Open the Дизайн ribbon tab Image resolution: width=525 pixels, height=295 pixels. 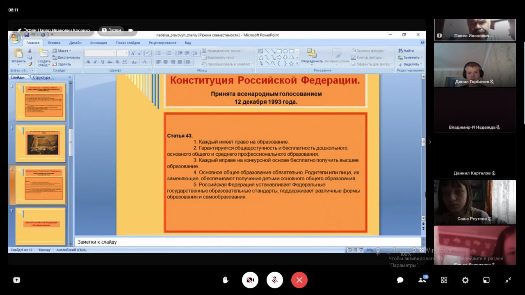pyautogui.click(x=75, y=43)
